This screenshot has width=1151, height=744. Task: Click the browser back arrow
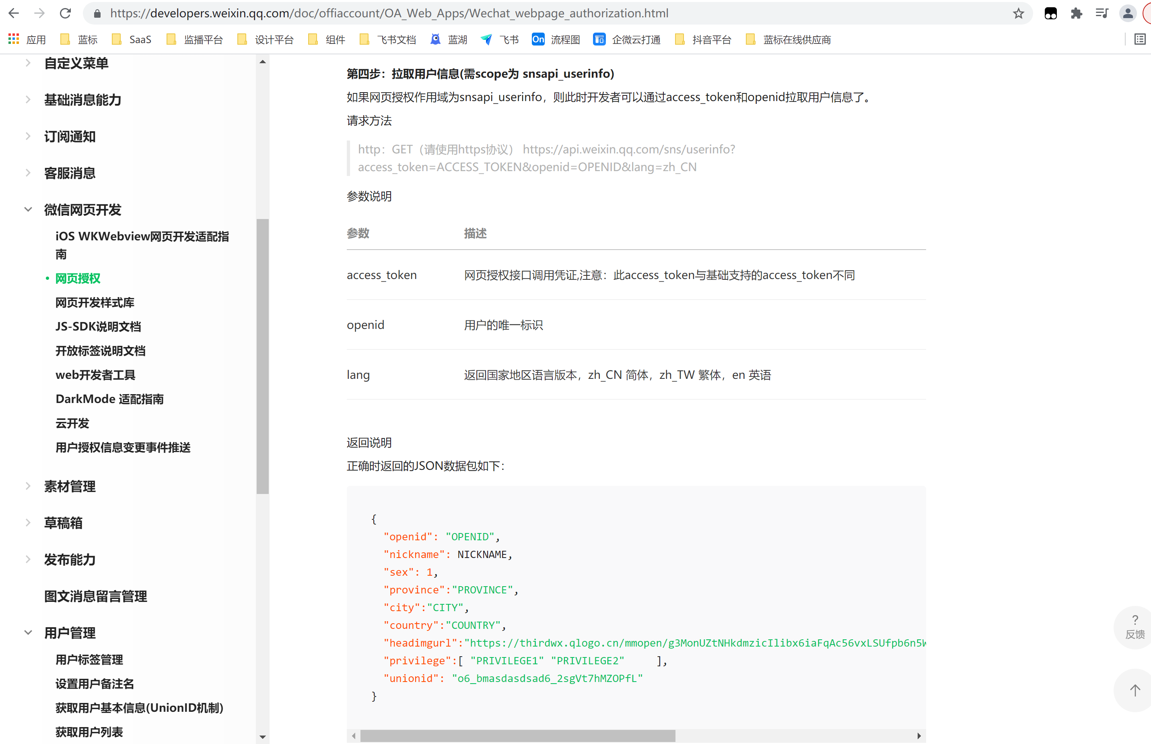(x=14, y=14)
